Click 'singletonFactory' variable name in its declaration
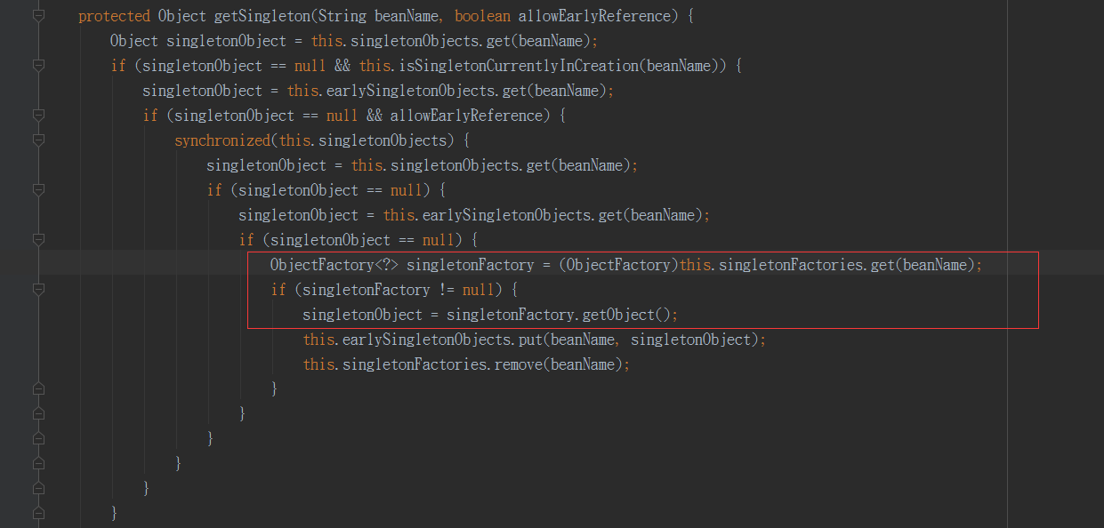The width and height of the screenshot is (1104, 528). pyautogui.click(x=471, y=265)
